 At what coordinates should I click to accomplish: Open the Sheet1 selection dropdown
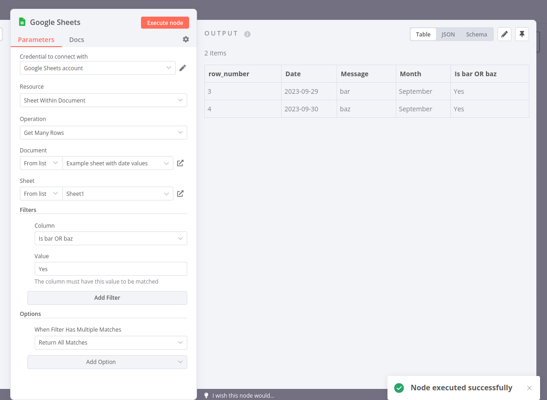[118, 194]
